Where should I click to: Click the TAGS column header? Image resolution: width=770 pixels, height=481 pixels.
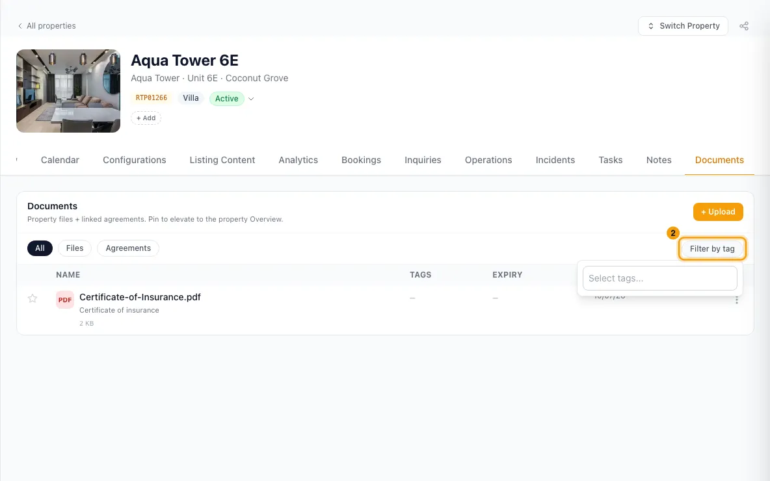pyautogui.click(x=420, y=275)
